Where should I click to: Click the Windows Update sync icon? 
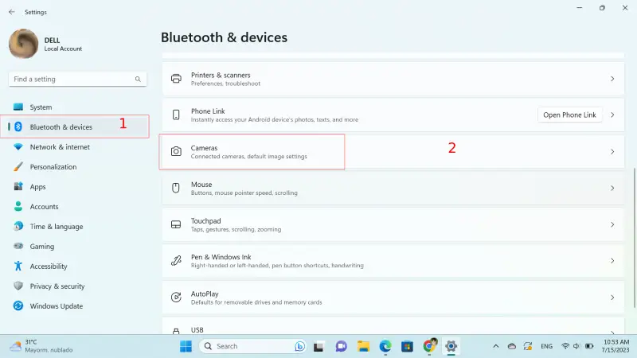(18, 305)
